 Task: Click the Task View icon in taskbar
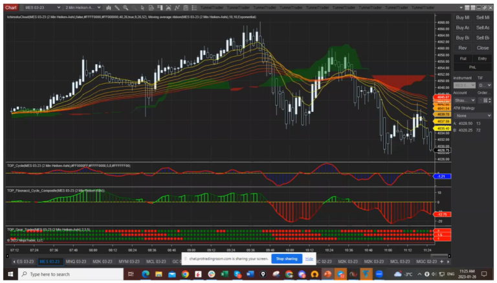tap(131, 275)
